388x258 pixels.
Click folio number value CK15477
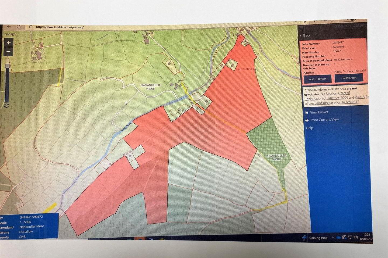pyautogui.click(x=338, y=42)
